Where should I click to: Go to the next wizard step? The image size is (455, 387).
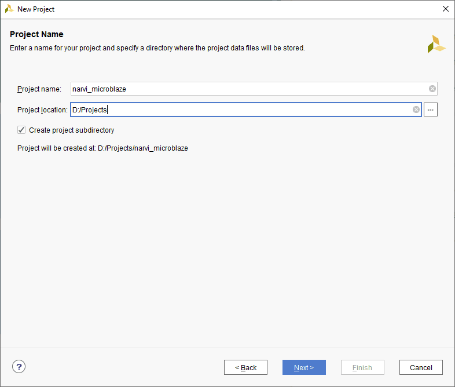click(x=304, y=367)
